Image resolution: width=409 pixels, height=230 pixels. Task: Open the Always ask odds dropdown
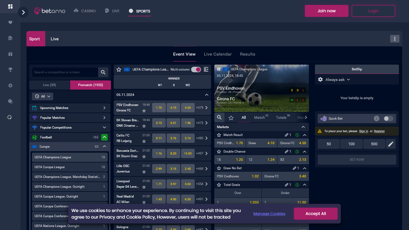pyautogui.click(x=338, y=80)
